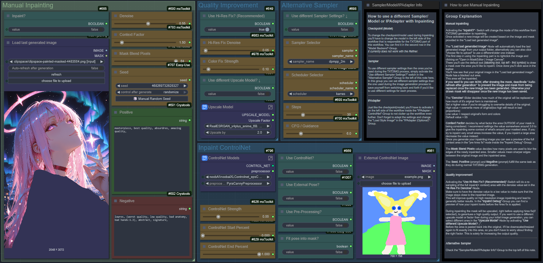Click choose file to upload in External ControlNet Image
This screenshot has height=263, width=543.
click(396, 184)
